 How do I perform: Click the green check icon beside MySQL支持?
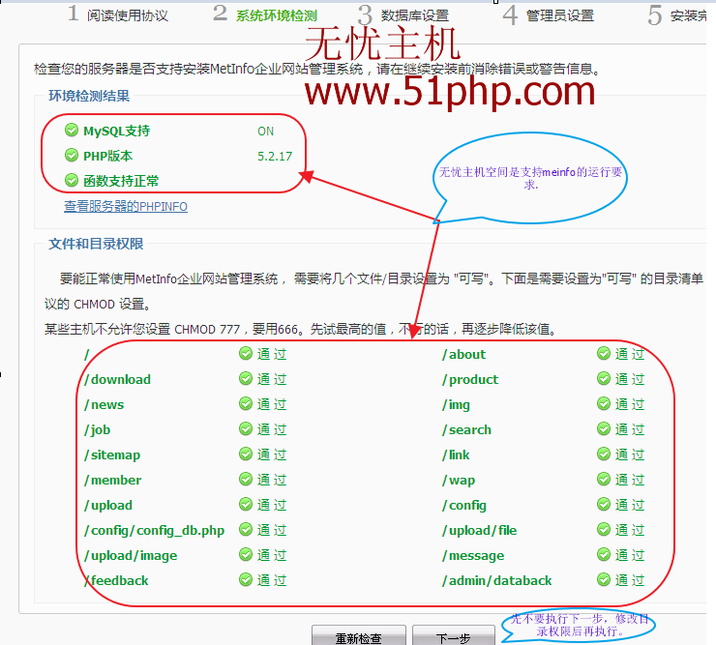click(x=71, y=131)
